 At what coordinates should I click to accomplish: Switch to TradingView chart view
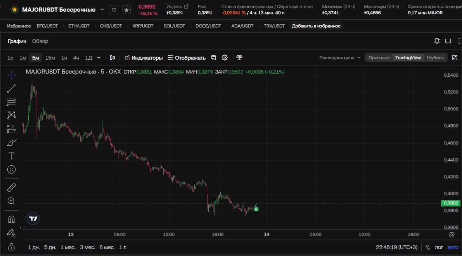click(408, 58)
